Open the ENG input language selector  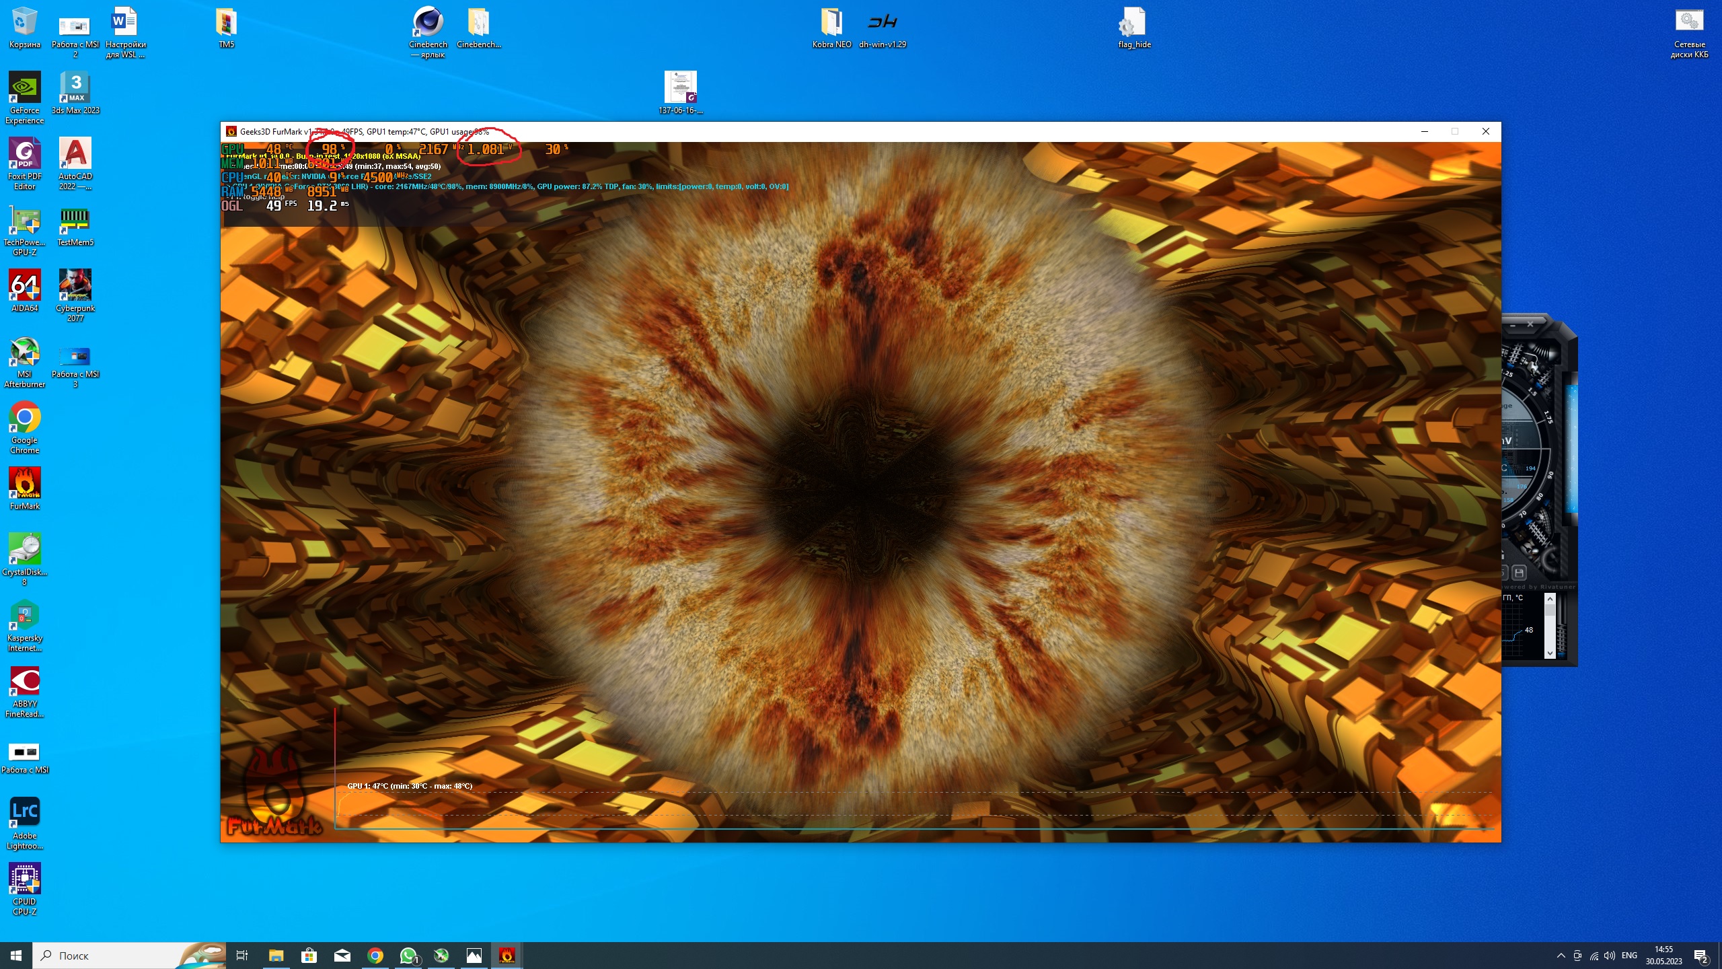point(1629,956)
